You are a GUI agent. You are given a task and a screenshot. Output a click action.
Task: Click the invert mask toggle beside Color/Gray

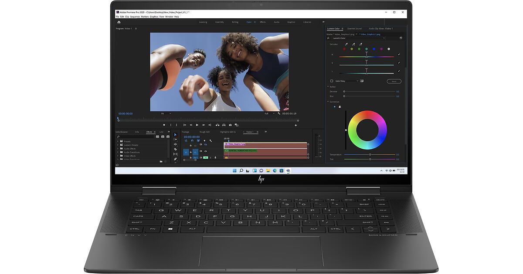(362, 81)
